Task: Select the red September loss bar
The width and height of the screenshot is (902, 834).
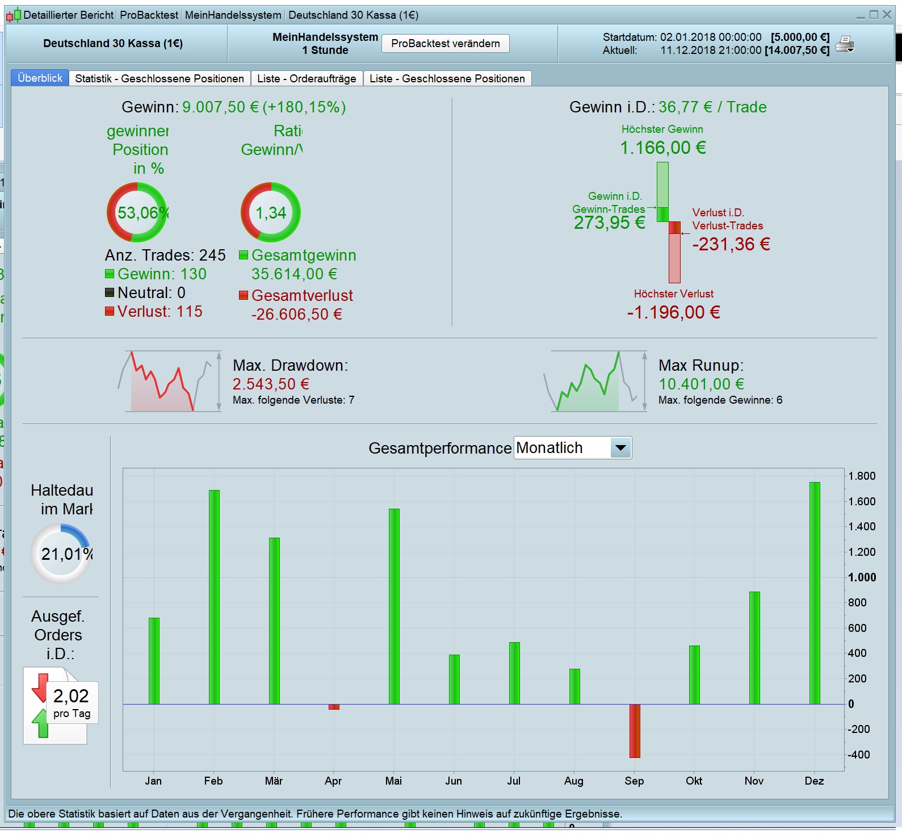Action: (x=635, y=731)
